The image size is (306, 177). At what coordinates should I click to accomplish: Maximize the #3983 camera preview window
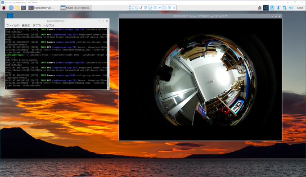(x=276, y=16)
